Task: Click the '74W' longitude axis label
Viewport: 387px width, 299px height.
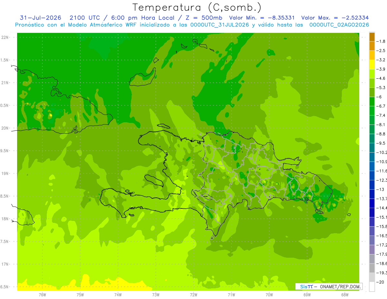Action: 118,294
